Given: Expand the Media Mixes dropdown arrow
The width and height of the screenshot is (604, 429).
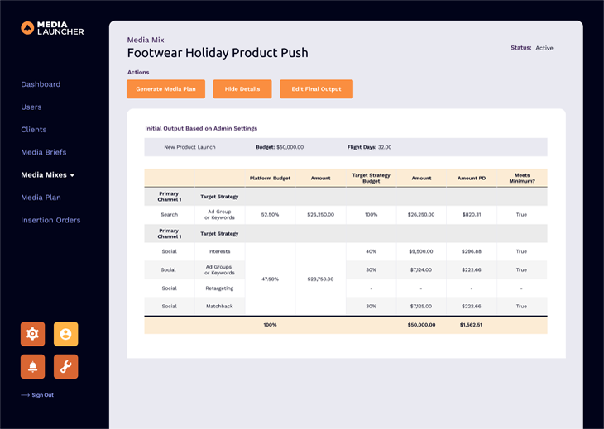Looking at the screenshot, I should [73, 175].
